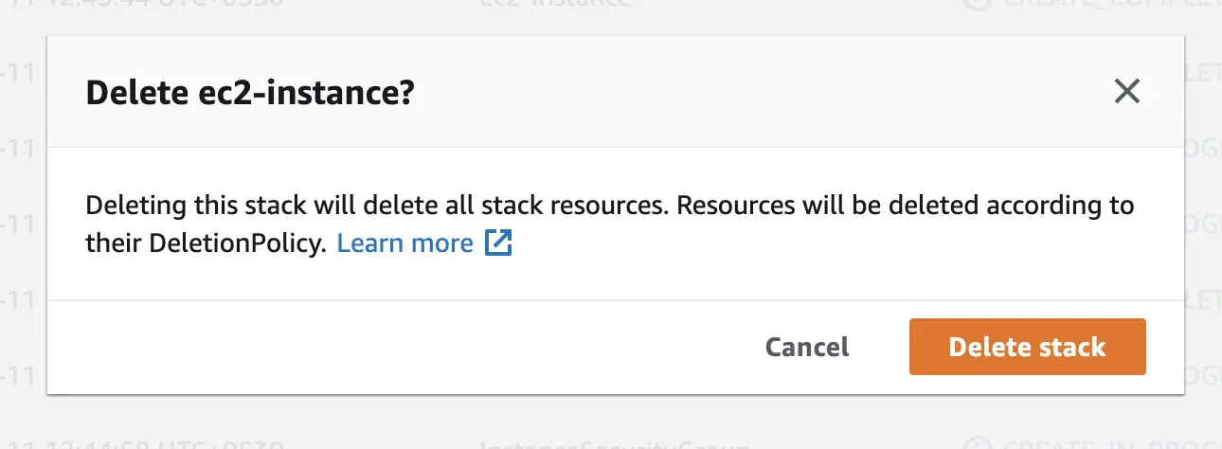Click the dialog title Delete ec2-instance?
Image resolution: width=1222 pixels, height=449 pixels.
point(250,93)
